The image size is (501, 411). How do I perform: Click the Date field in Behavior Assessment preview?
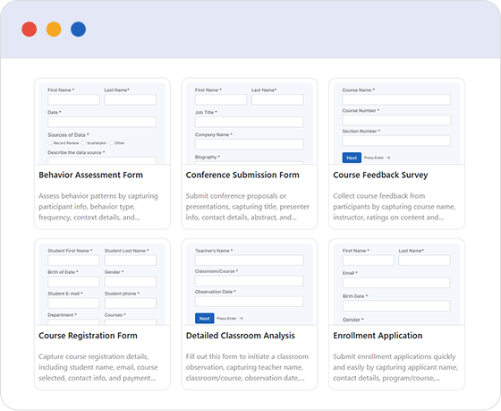(x=102, y=122)
